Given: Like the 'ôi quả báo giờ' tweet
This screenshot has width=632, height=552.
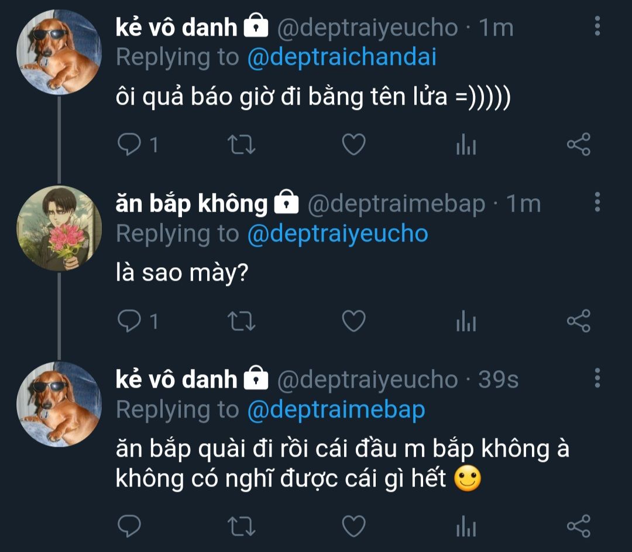Looking at the screenshot, I should point(353,145).
